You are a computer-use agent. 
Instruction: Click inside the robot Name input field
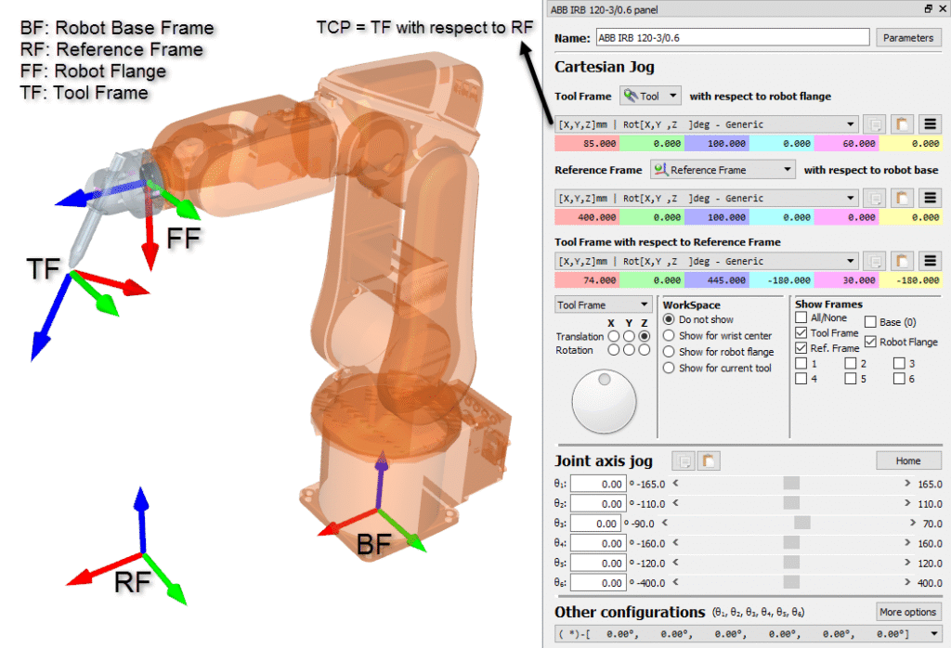click(x=734, y=37)
